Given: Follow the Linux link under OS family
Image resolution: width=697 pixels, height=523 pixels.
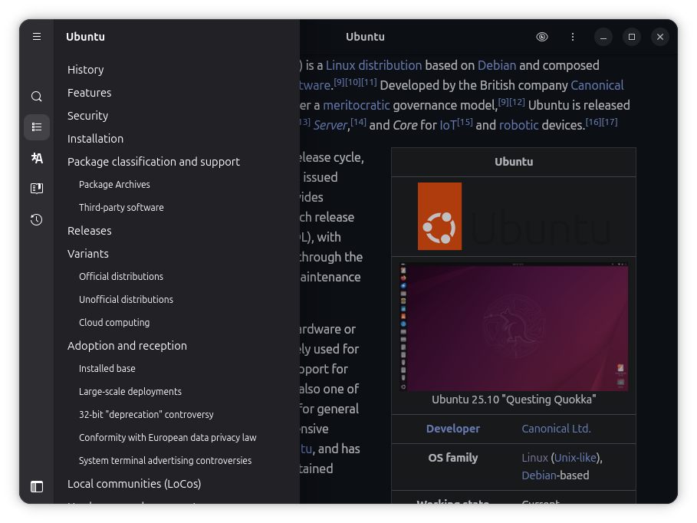Looking at the screenshot, I should coord(534,458).
